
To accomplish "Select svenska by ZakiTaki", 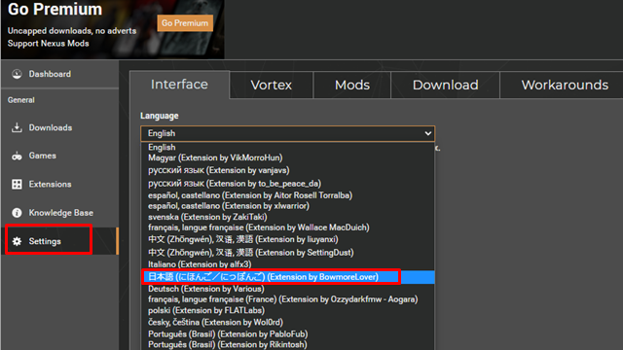I will click(x=288, y=217).
